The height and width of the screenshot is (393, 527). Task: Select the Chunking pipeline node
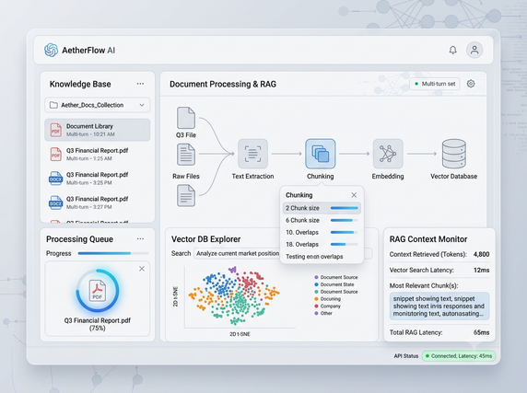(321, 154)
